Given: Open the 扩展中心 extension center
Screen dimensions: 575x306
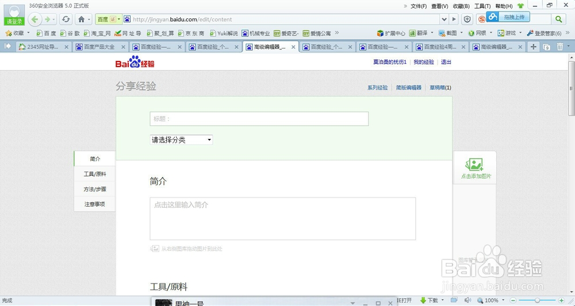Looking at the screenshot, I should [391, 33].
